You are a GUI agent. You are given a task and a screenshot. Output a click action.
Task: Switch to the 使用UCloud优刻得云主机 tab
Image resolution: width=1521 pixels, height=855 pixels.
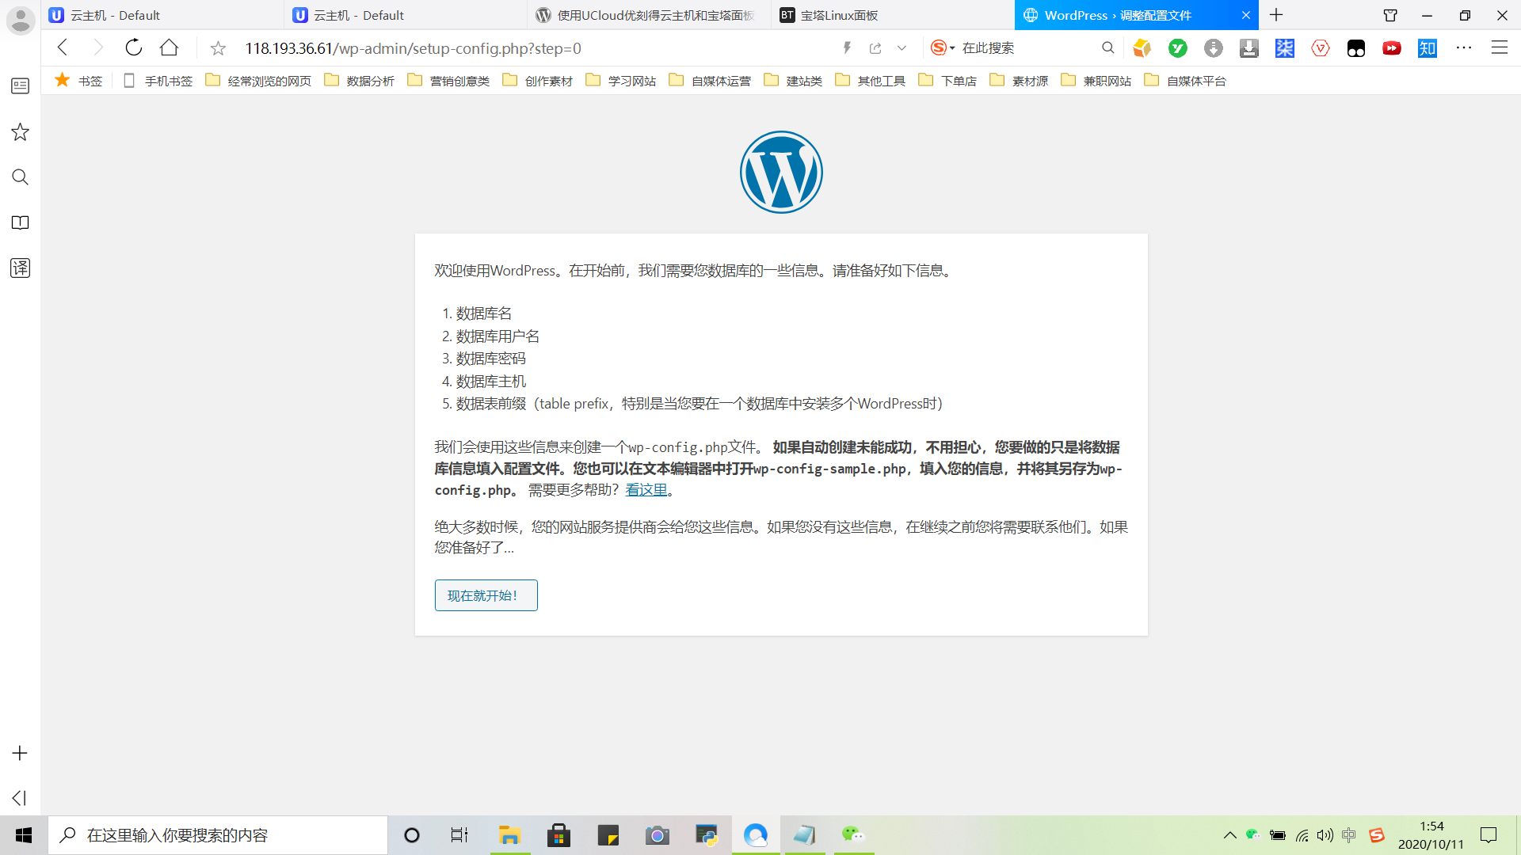click(x=649, y=15)
